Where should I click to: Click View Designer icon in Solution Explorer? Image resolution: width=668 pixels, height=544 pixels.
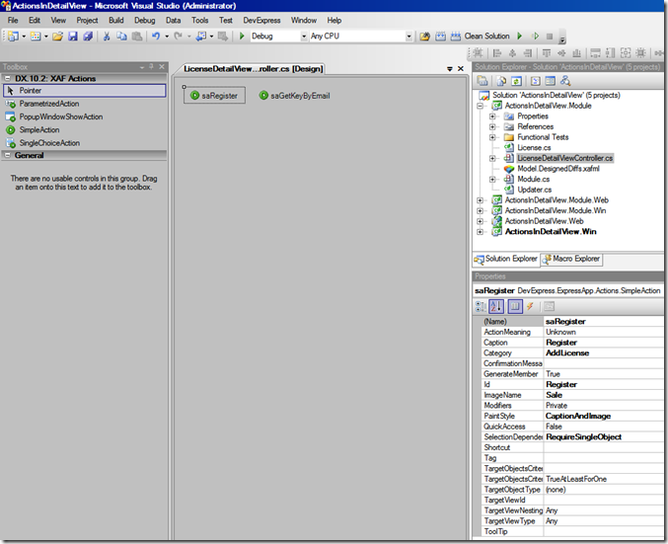click(551, 81)
